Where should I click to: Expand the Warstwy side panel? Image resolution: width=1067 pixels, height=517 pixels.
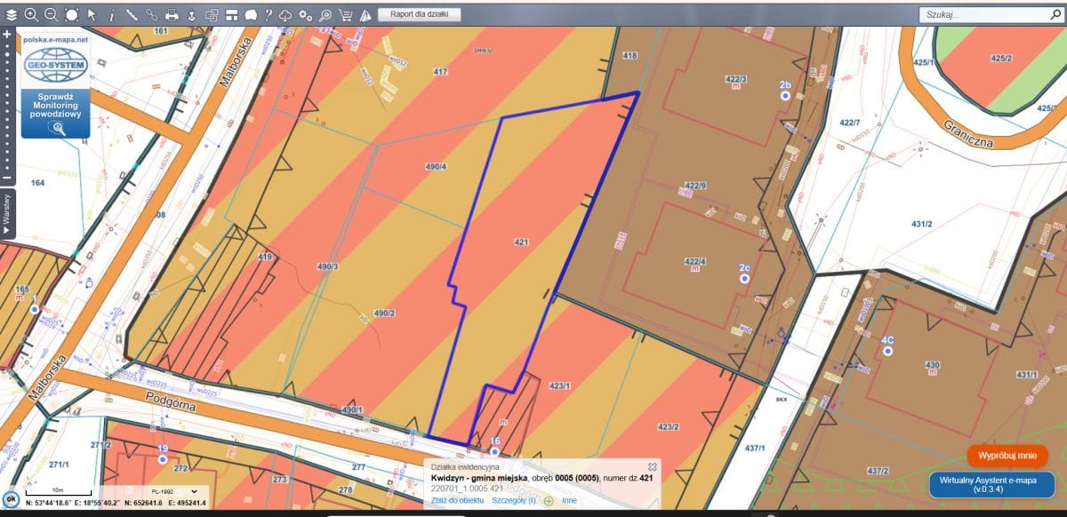click(6, 213)
